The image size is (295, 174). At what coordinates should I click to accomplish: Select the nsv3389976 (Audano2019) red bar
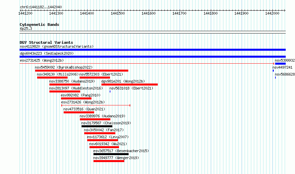pos(95,119)
